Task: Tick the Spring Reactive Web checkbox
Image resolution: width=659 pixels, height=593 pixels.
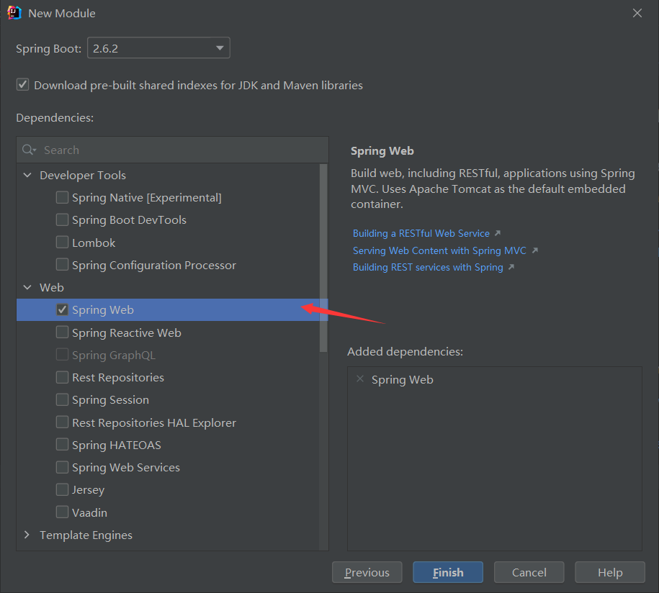Action: pos(63,332)
